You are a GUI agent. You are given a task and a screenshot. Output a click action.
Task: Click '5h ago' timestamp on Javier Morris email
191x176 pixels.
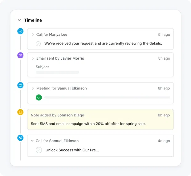(164, 58)
